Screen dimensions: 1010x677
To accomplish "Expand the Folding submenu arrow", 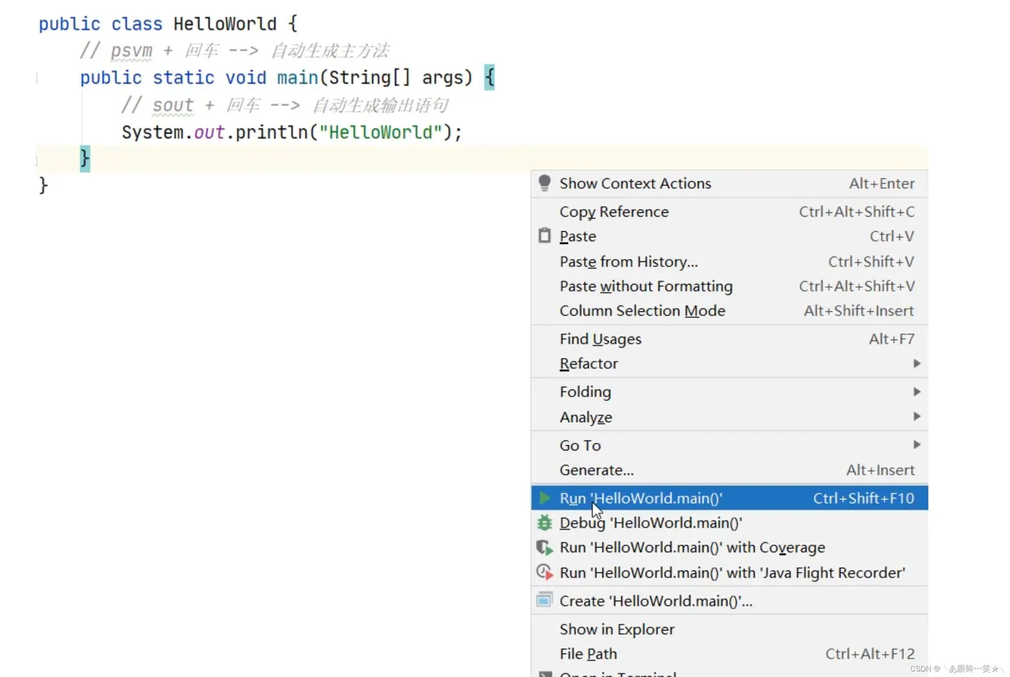I will point(917,392).
